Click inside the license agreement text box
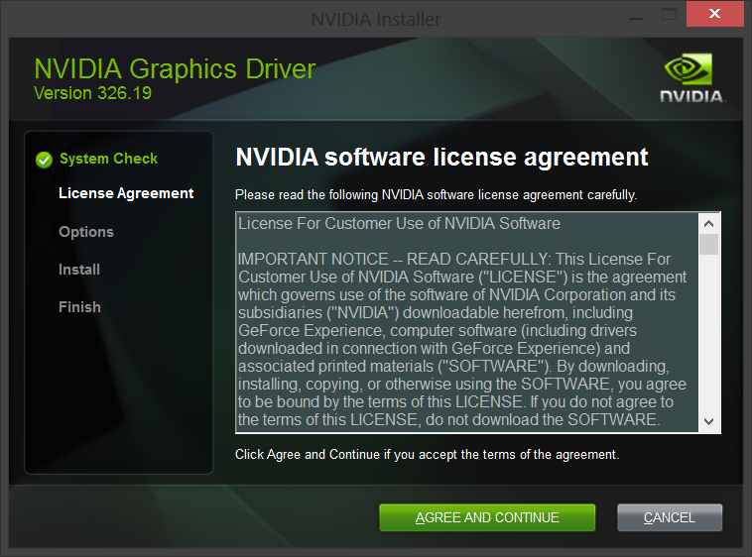 click(x=467, y=322)
